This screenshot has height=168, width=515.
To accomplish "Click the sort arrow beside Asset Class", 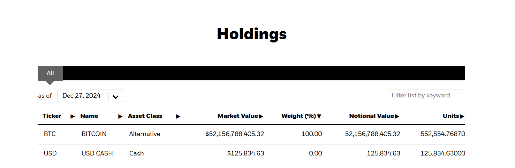I will click(178, 117).
